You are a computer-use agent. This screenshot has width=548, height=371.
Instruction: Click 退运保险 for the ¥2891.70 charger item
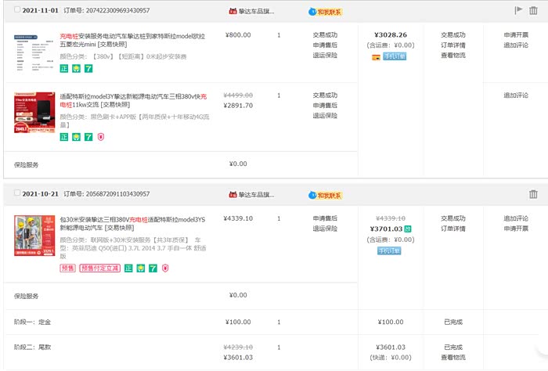(325, 115)
